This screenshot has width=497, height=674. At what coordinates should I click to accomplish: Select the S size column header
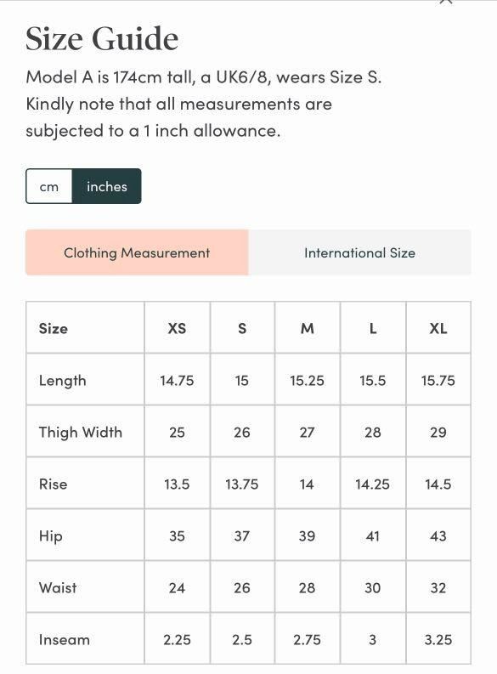pos(242,328)
